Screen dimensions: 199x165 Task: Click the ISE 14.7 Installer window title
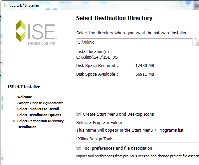(25, 5)
